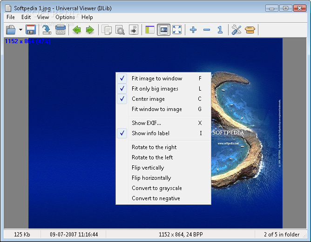Click the Find magnifier toolbar icon
This screenshot has width=311, height=242.
[120, 30]
